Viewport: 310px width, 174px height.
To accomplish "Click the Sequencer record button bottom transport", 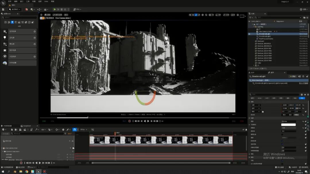I will [x=21, y=163].
